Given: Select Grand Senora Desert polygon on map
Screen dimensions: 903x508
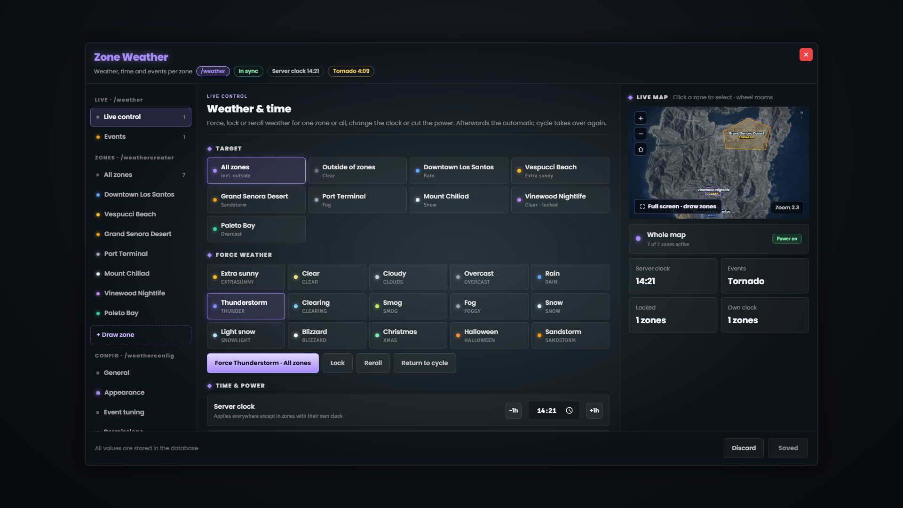Looking at the screenshot, I should pyautogui.click(x=746, y=134).
